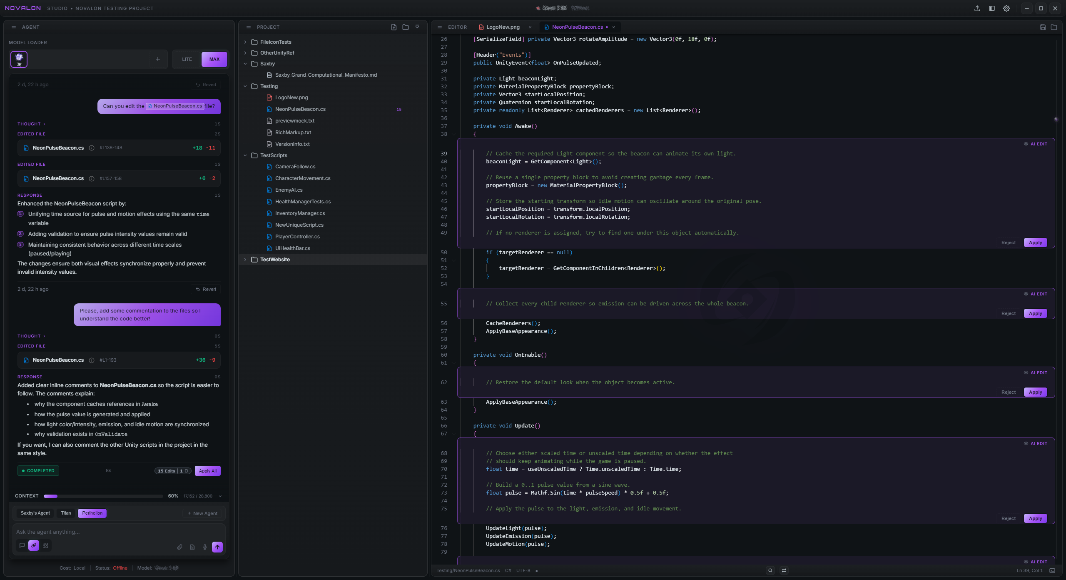Expand the first THOUGHT section

(x=31, y=124)
